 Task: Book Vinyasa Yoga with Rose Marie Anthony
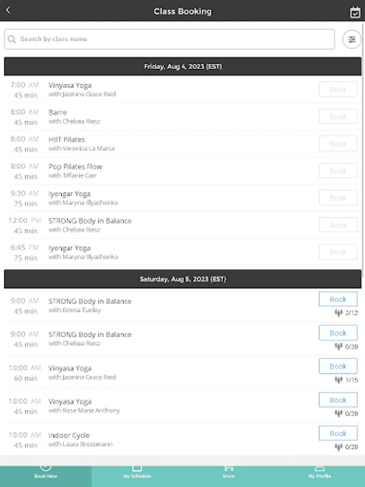[338, 400]
